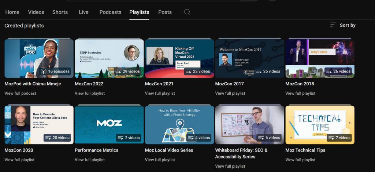
Task: Click the Moz Local Video Series title
Action: coord(169,150)
